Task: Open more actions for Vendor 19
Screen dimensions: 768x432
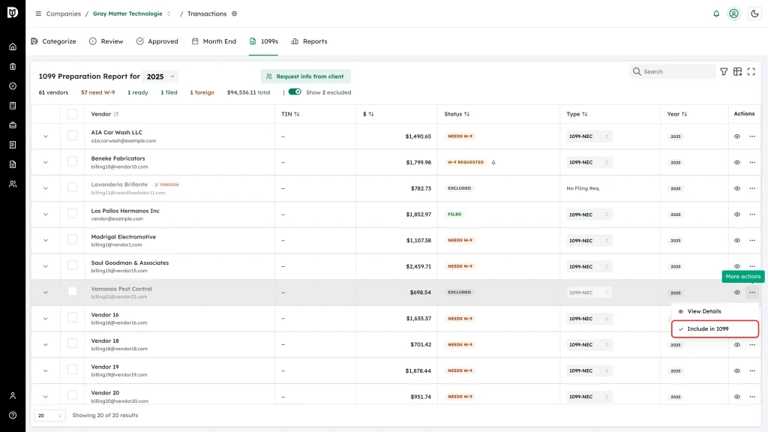Action: pyautogui.click(x=752, y=370)
